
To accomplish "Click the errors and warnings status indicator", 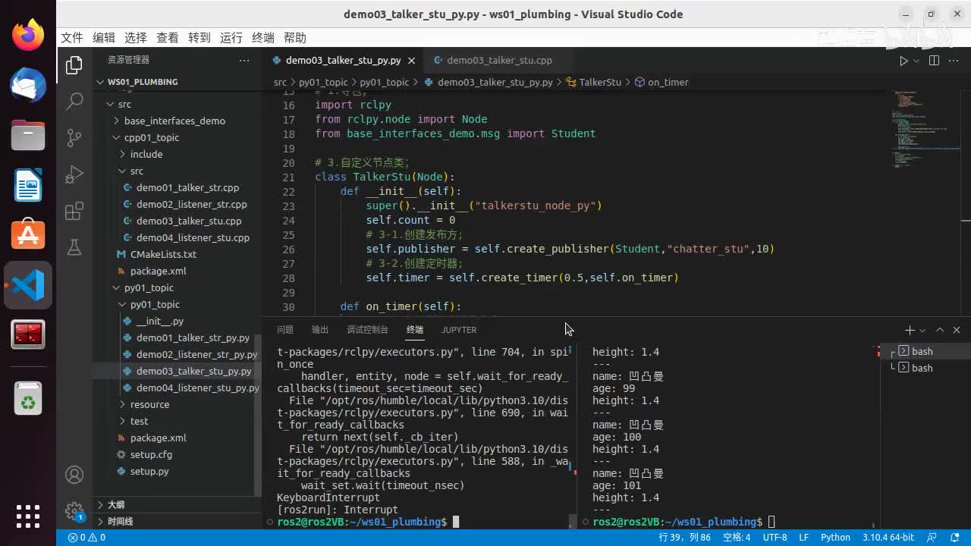I will coord(87,537).
